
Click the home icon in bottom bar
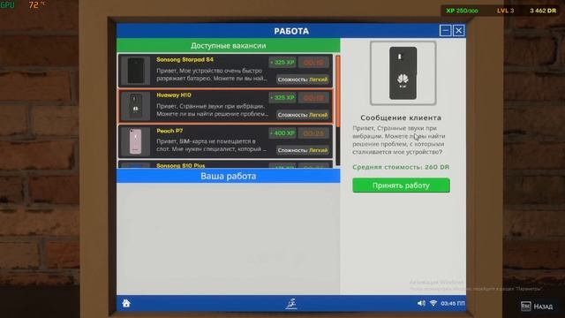126,303
